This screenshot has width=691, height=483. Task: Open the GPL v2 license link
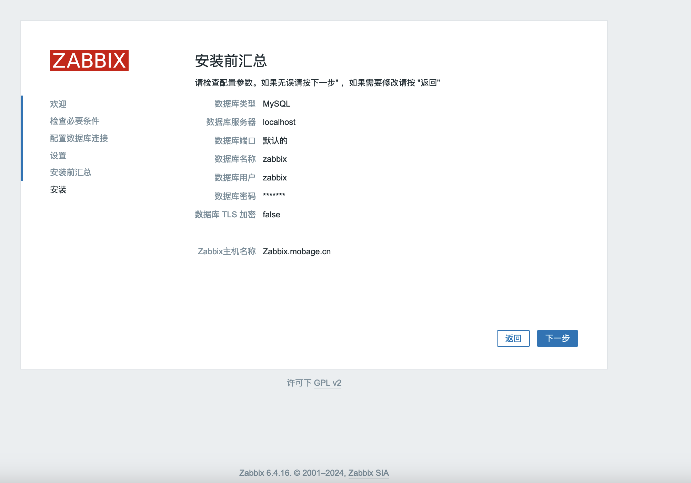328,383
